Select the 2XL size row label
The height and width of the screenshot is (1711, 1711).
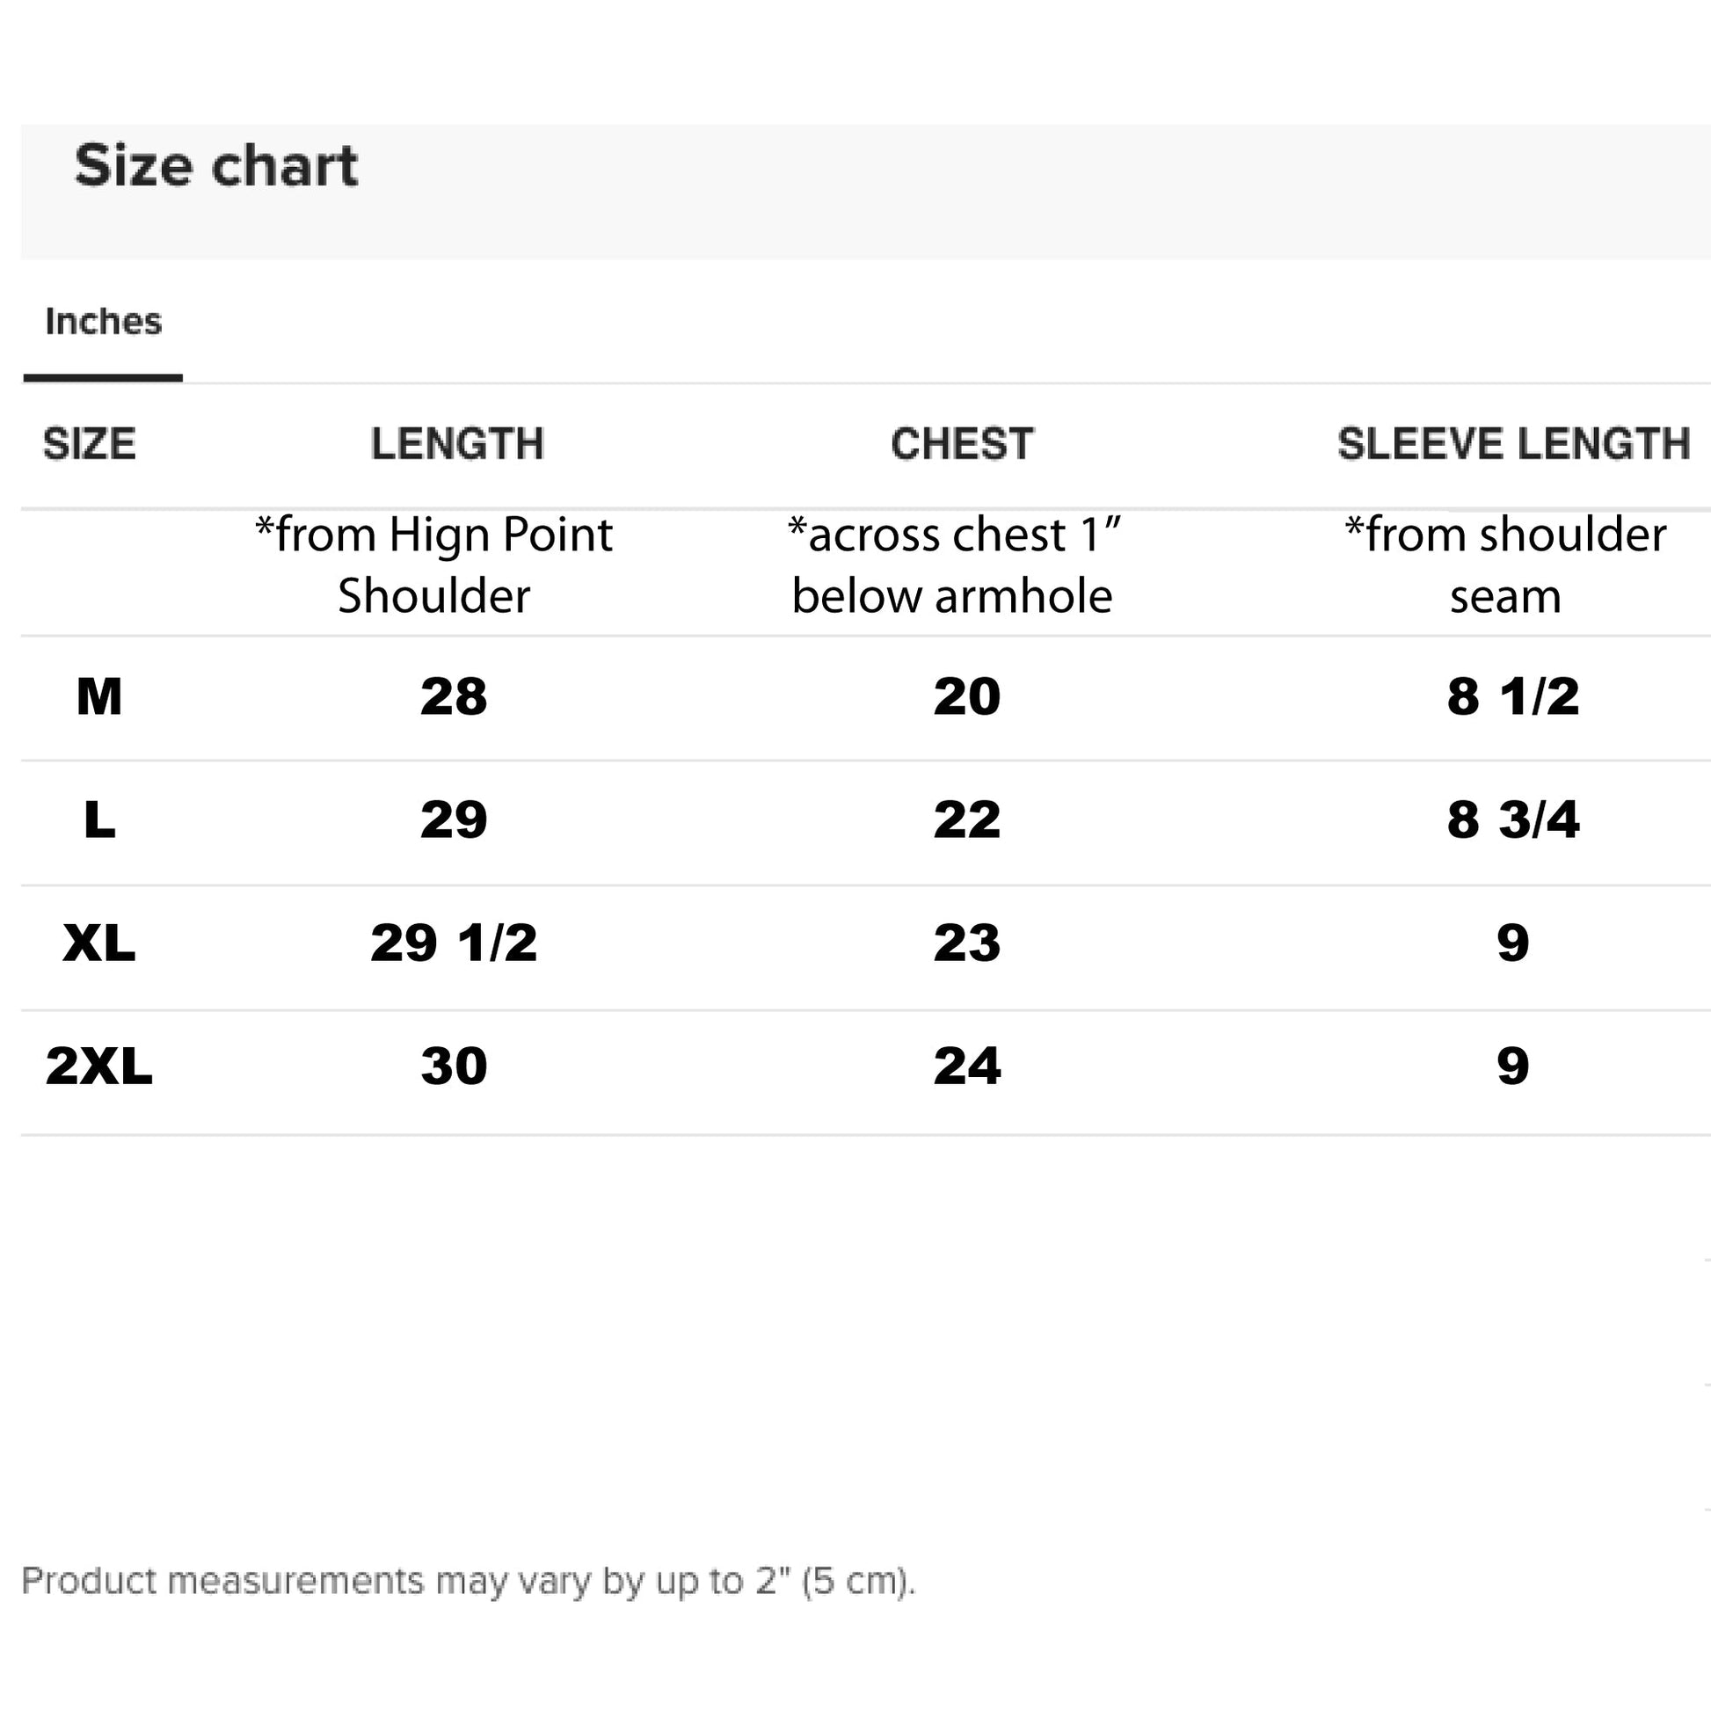click(99, 1067)
